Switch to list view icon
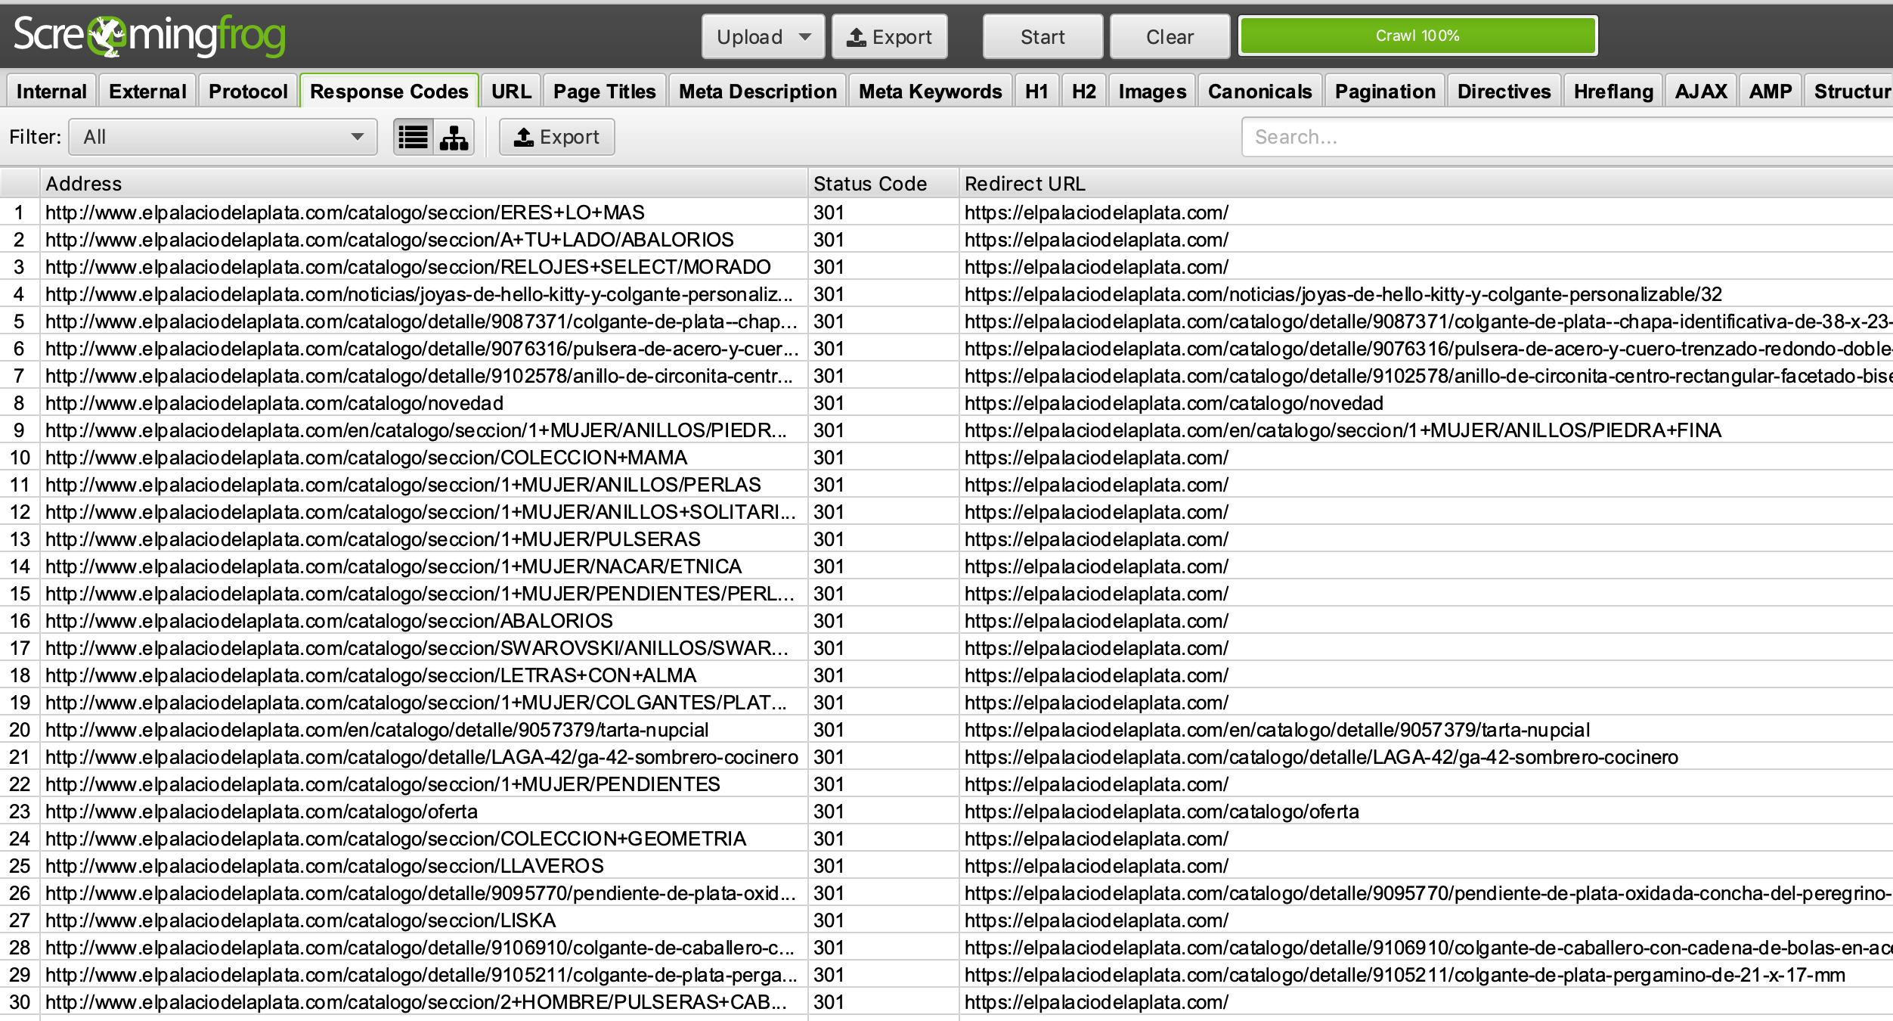This screenshot has width=1893, height=1021. click(x=413, y=137)
